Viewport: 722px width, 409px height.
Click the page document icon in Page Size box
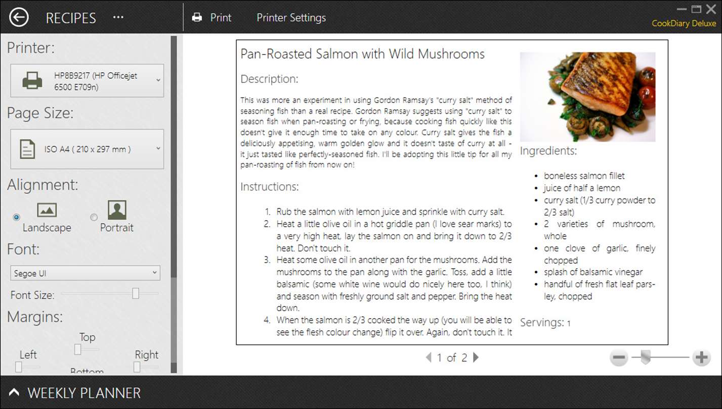(27, 149)
